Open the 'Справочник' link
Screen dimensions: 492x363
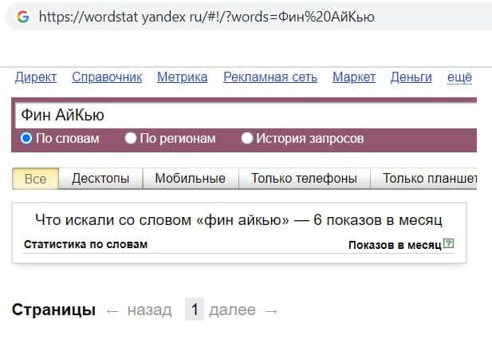pos(107,77)
